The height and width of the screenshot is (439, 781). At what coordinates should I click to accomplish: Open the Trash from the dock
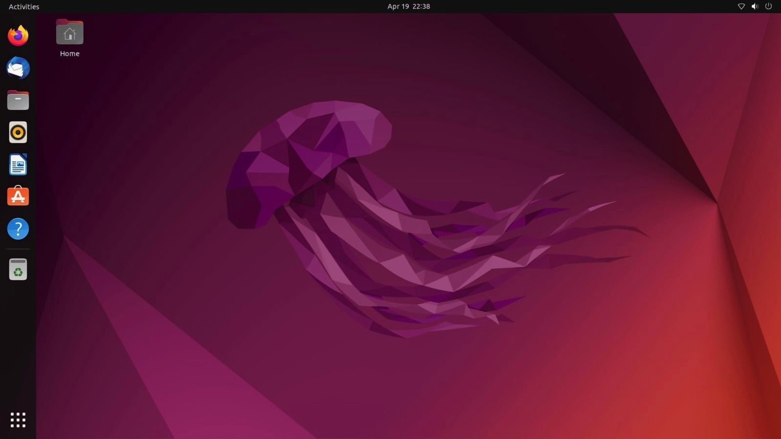point(18,269)
